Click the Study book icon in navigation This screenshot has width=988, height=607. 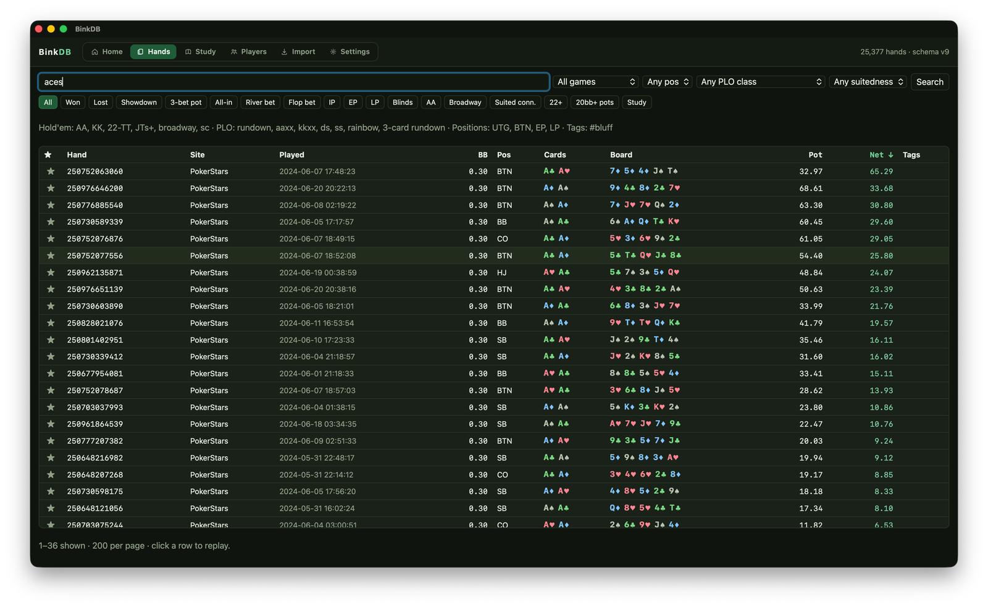click(188, 52)
